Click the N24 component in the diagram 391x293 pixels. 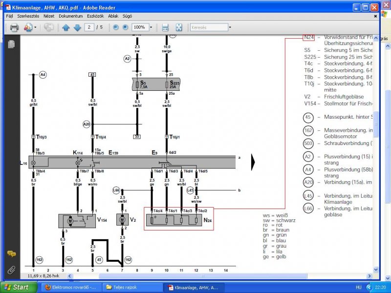pyautogui.click(x=174, y=220)
